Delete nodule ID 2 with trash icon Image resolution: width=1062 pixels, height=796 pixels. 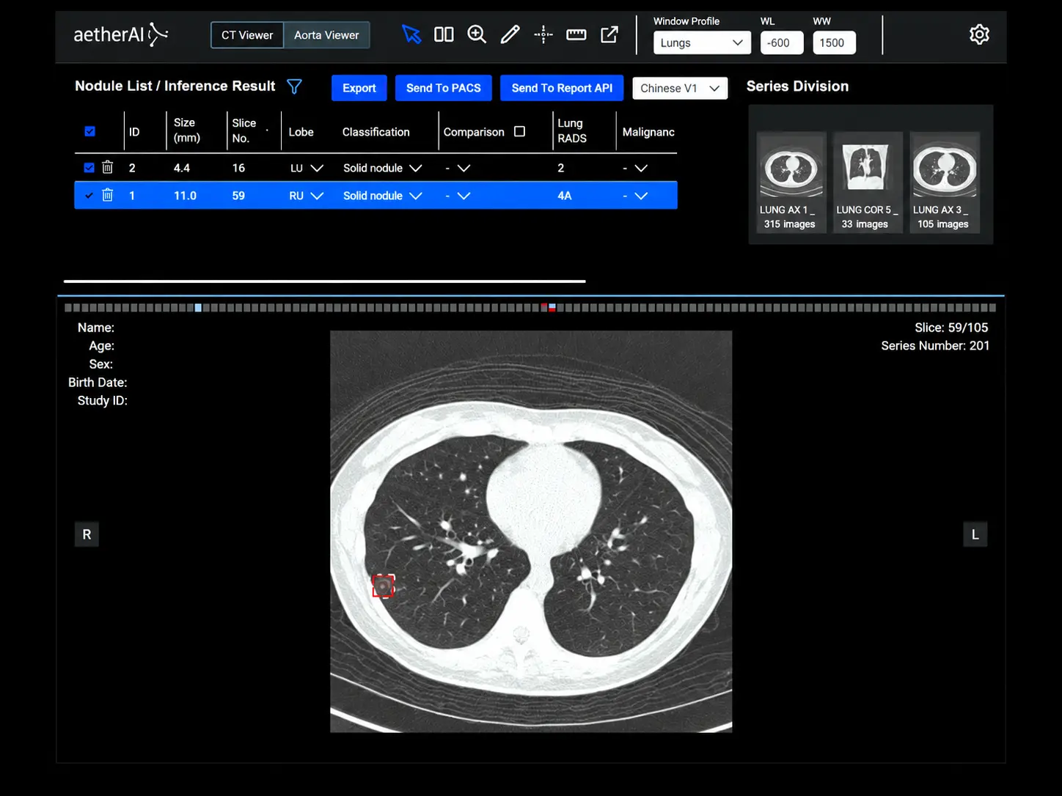[x=108, y=168]
